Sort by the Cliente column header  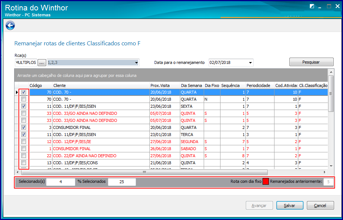(101, 85)
